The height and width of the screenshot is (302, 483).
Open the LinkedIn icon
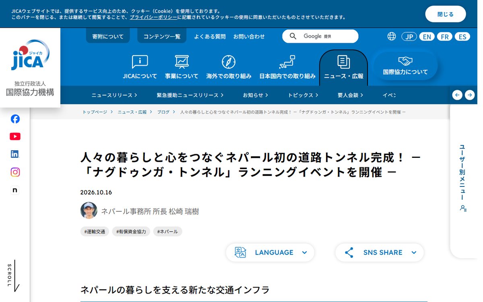pyautogui.click(x=15, y=154)
